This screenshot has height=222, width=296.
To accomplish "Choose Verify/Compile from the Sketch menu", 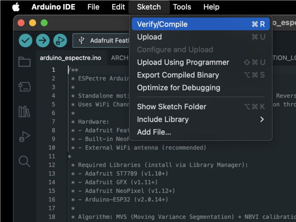I will tap(201, 24).
